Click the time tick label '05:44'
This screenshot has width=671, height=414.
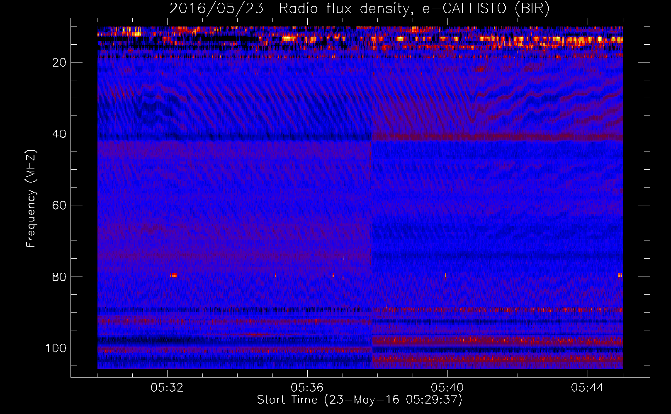coord(588,388)
